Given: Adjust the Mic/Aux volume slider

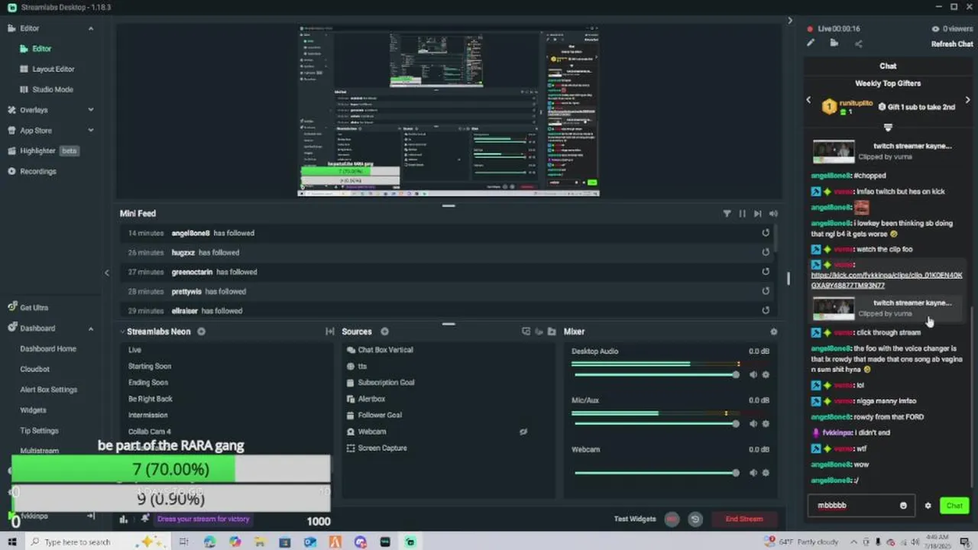Looking at the screenshot, I should (x=657, y=424).
